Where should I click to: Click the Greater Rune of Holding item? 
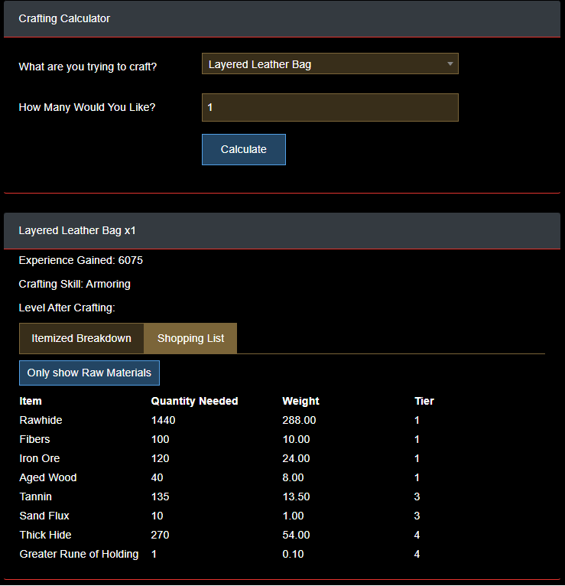click(79, 554)
